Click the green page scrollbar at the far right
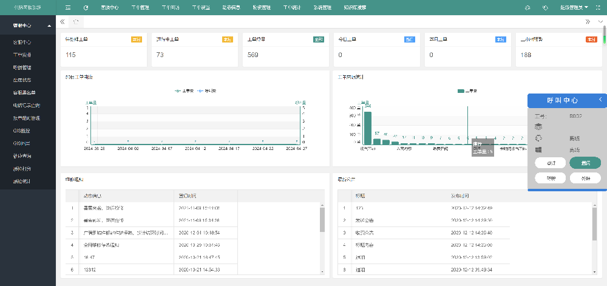The image size is (607, 286). [605, 39]
